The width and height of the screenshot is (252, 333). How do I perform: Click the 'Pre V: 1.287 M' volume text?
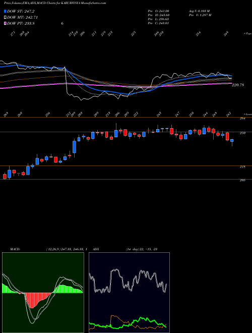pos(200,15)
